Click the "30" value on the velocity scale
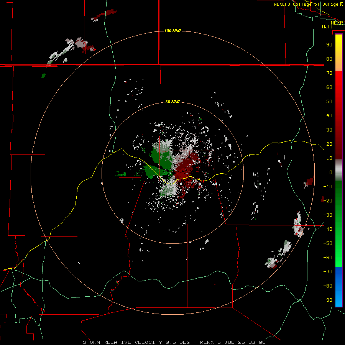 pyautogui.click(x=329, y=130)
